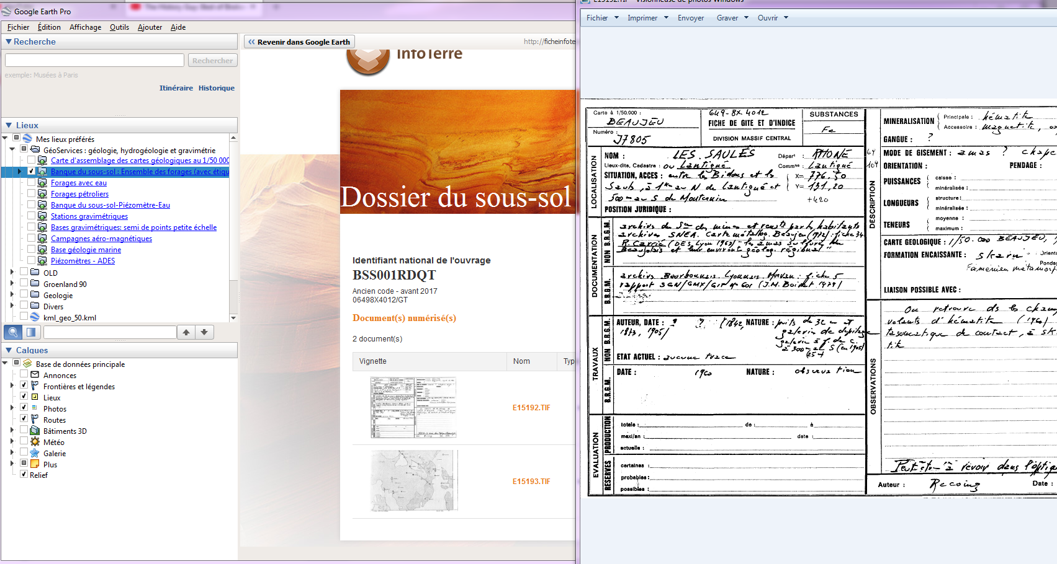This screenshot has width=1057, height=564.
Task: Click the Annonces envelope icon
Action: (x=35, y=375)
